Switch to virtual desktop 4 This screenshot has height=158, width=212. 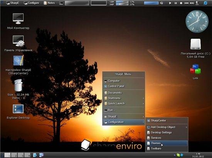(27, 155)
